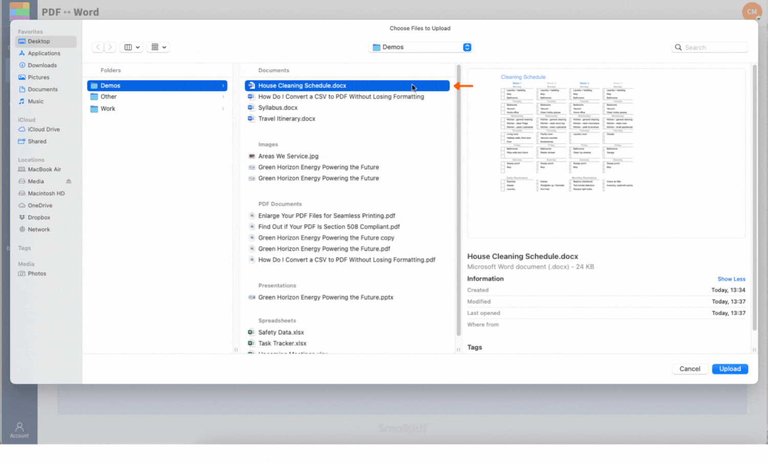This screenshot has width=768, height=463.
Task: Click the Account icon at bottom left
Action: point(19,429)
